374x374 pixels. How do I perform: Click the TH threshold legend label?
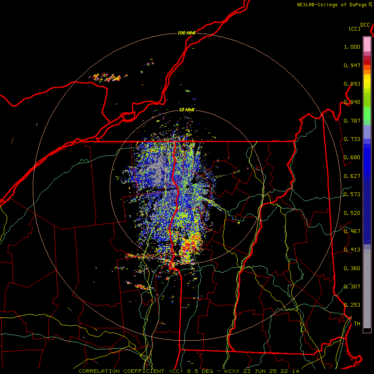click(357, 324)
